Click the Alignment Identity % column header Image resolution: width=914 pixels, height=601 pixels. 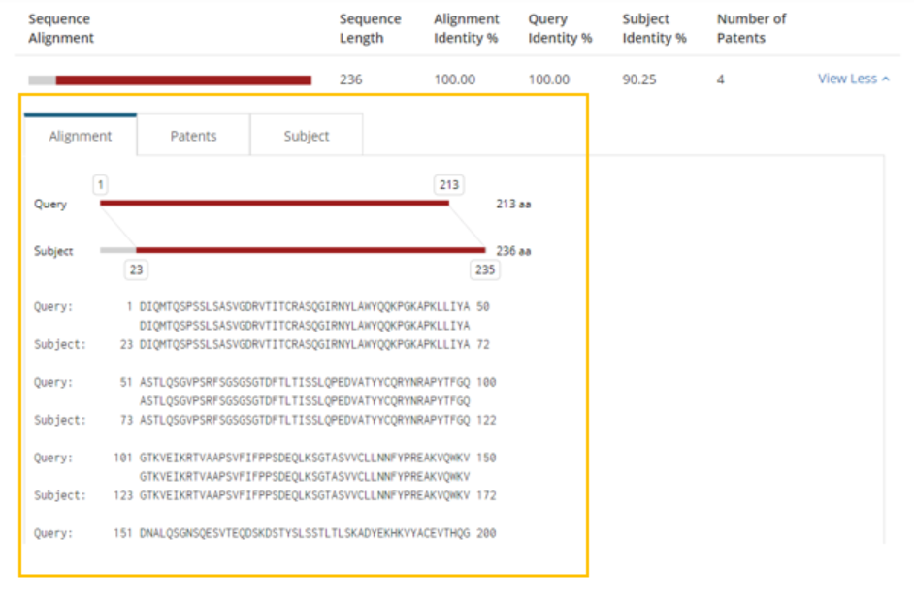[466, 28]
